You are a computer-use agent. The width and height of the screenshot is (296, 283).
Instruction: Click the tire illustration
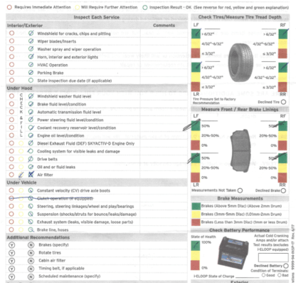tap(240, 63)
